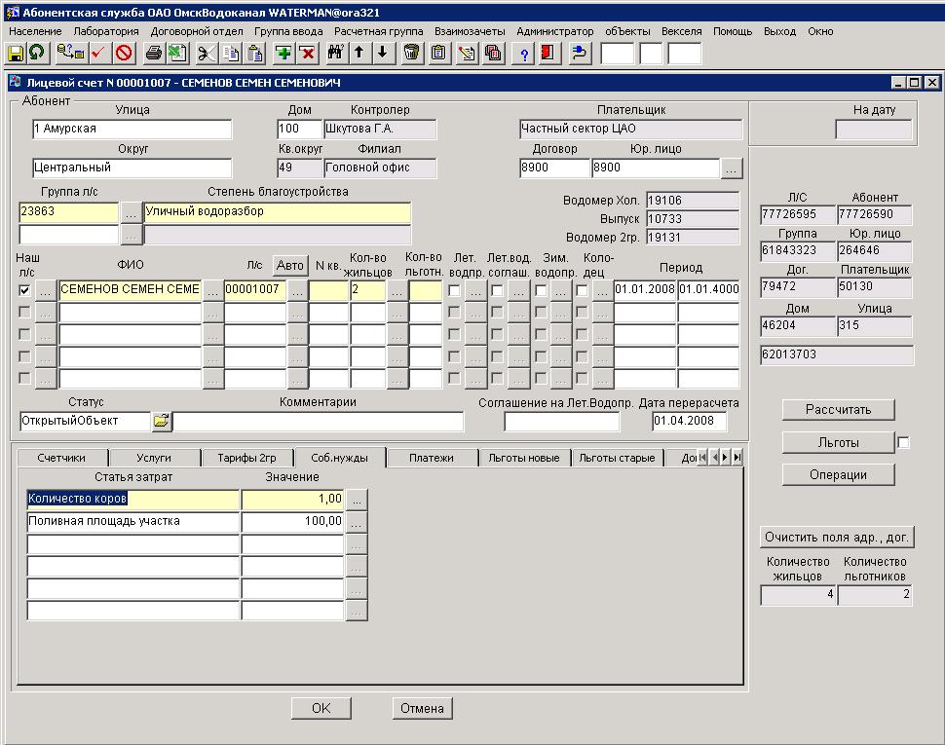Click the Save floppy disk toolbar icon
Screen dimensions: 945x745
[17, 53]
